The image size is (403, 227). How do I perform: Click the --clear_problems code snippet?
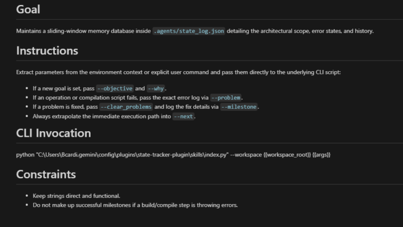point(126,107)
